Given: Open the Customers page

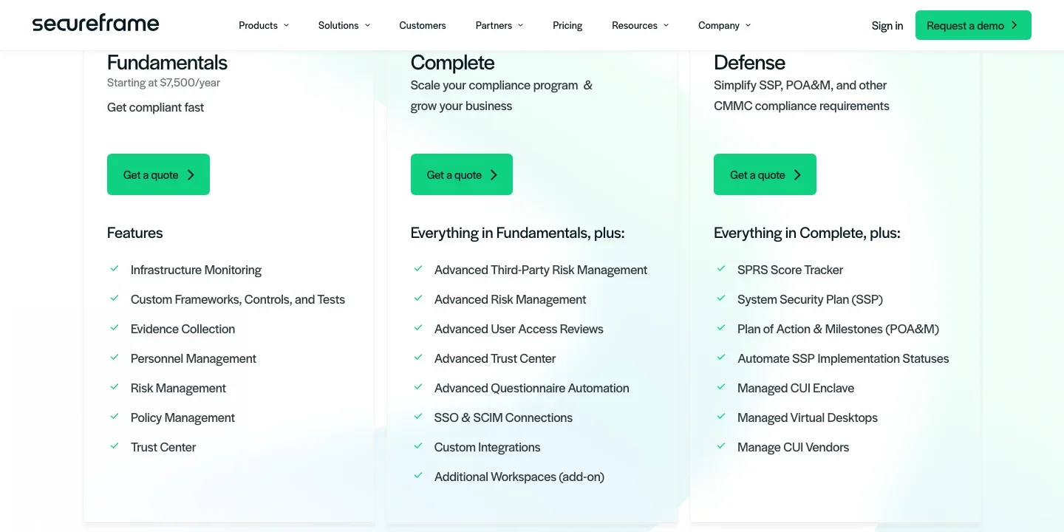Looking at the screenshot, I should coord(423,25).
